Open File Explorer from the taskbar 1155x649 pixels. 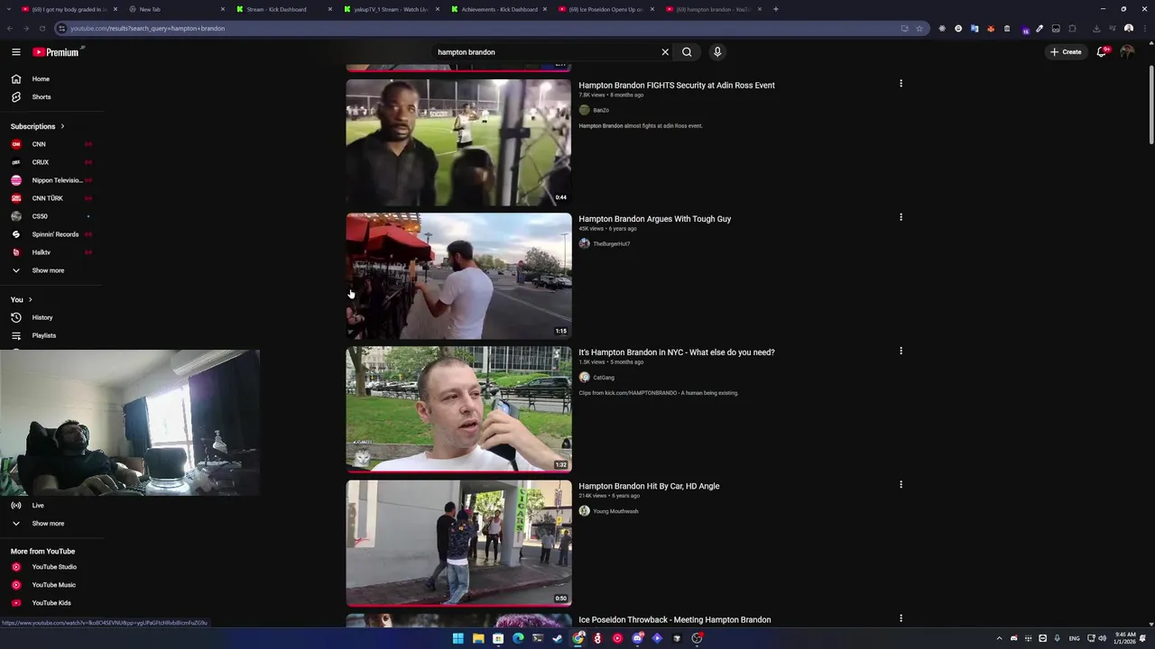pos(478,638)
